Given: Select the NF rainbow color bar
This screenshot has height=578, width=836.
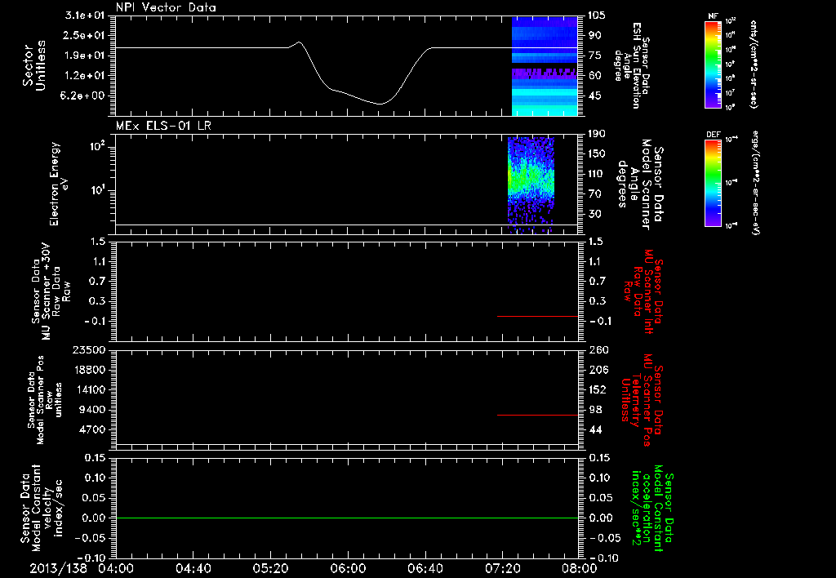Looking at the screenshot, I should pyautogui.click(x=713, y=64).
